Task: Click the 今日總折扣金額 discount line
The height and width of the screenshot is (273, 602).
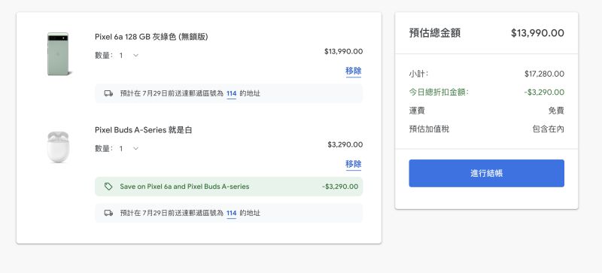Action: tap(486, 93)
